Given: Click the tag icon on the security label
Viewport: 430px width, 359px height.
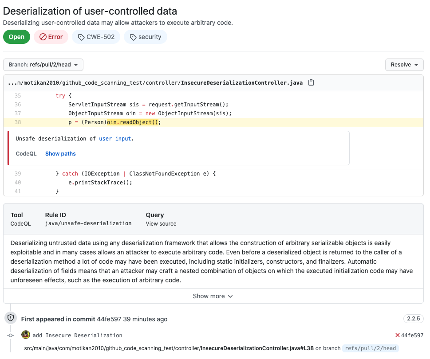Looking at the screenshot, I should 133,37.
